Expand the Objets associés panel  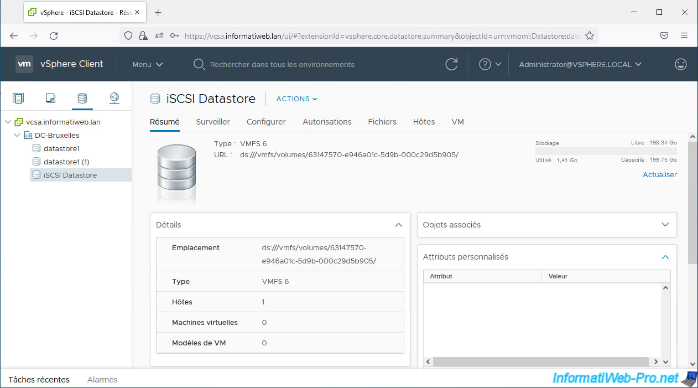665,225
